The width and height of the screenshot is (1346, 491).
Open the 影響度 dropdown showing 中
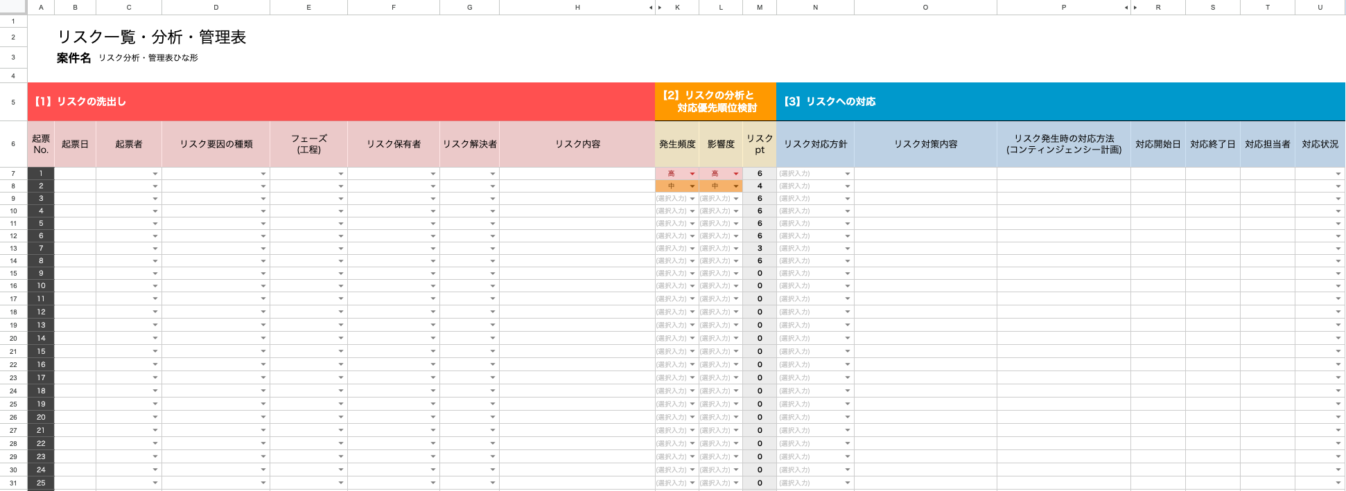point(735,186)
